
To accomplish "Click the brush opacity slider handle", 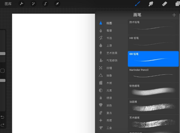I will [3, 80].
